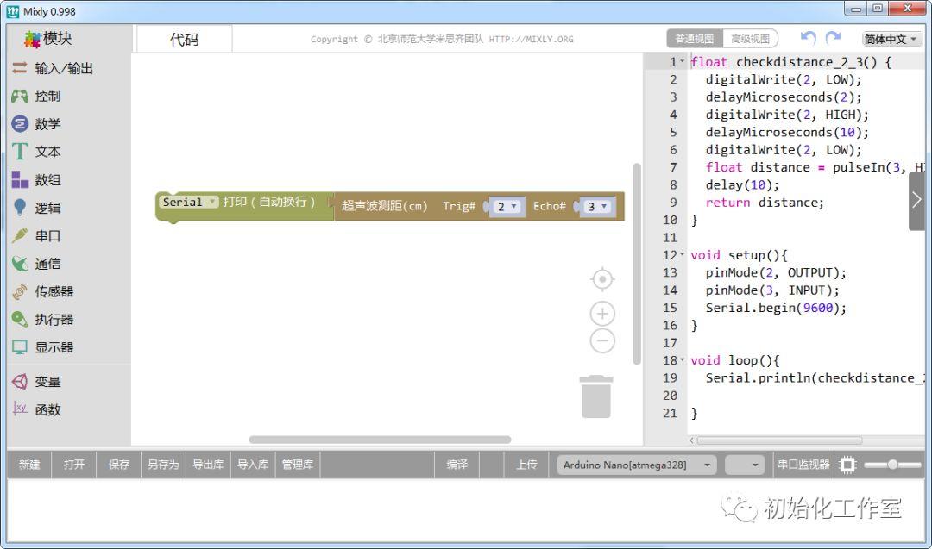This screenshot has height=549, width=932.
Task: Click the undo arrow icon
Action: tap(808, 38)
